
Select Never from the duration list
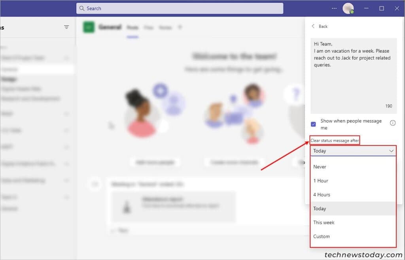(x=319, y=167)
